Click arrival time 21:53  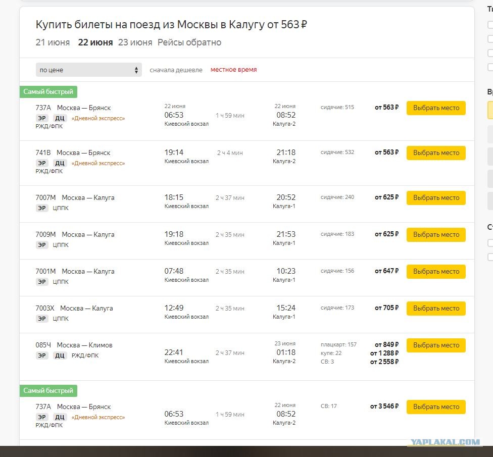[x=286, y=234]
